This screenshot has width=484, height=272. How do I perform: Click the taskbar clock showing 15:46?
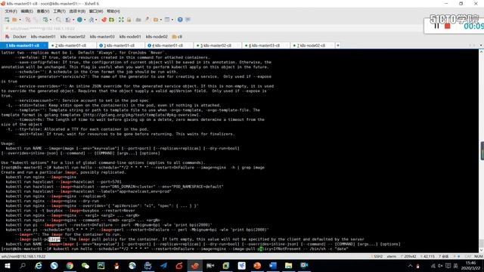pyautogui.click(x=470, y=265)
